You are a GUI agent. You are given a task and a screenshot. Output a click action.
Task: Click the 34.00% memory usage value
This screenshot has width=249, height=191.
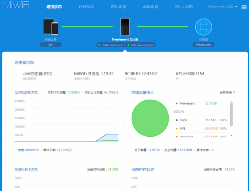click(x=230, y=170)
